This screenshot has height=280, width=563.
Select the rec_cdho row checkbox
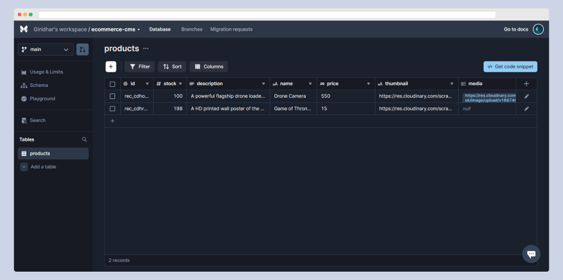pyautogui.click(x=113, y=96)
